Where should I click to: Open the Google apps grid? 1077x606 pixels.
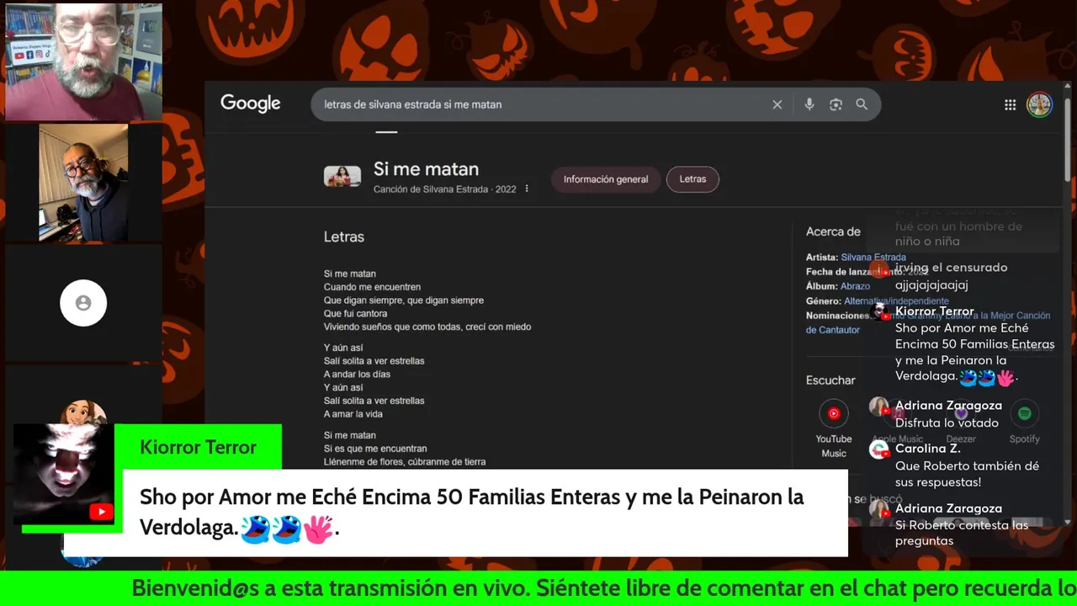click(x=1010, y=104)
